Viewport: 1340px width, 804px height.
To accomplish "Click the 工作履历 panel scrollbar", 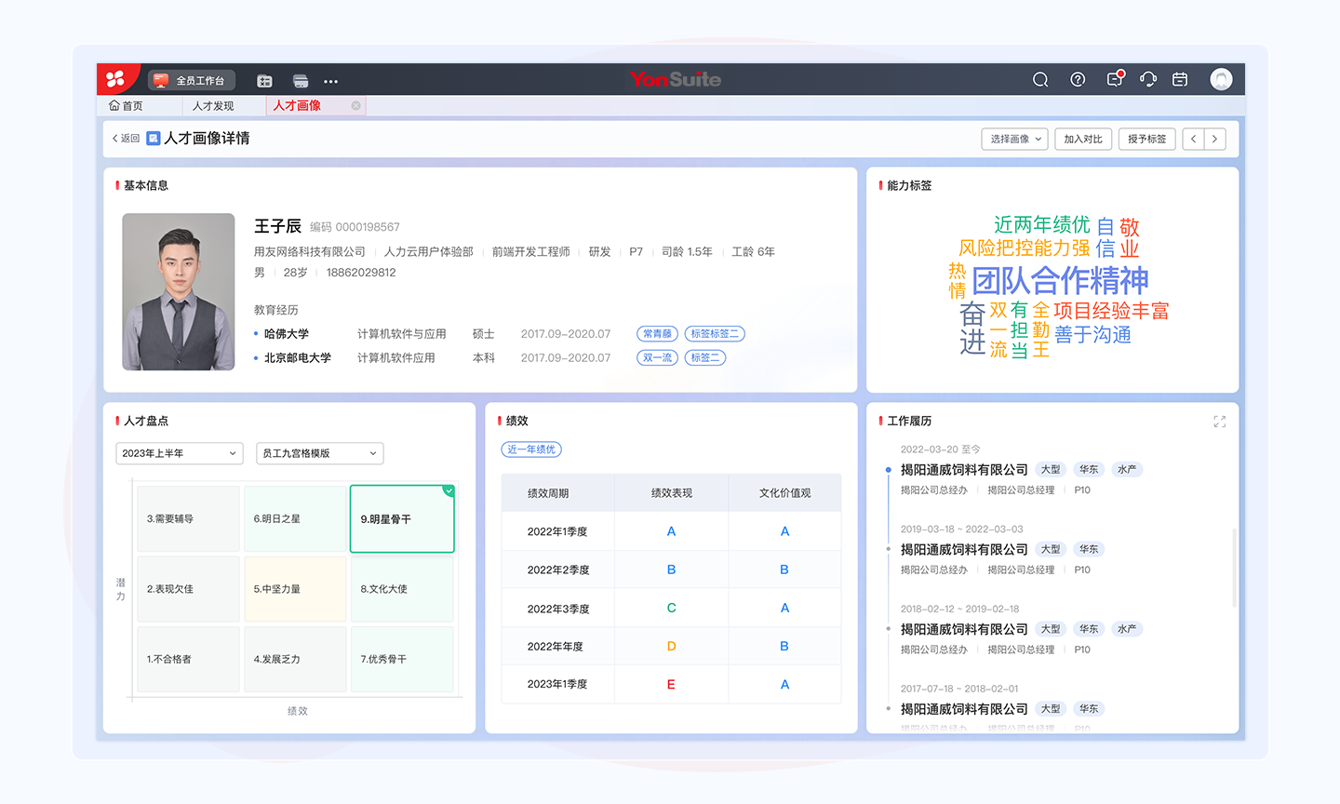I will point(1234,568).
